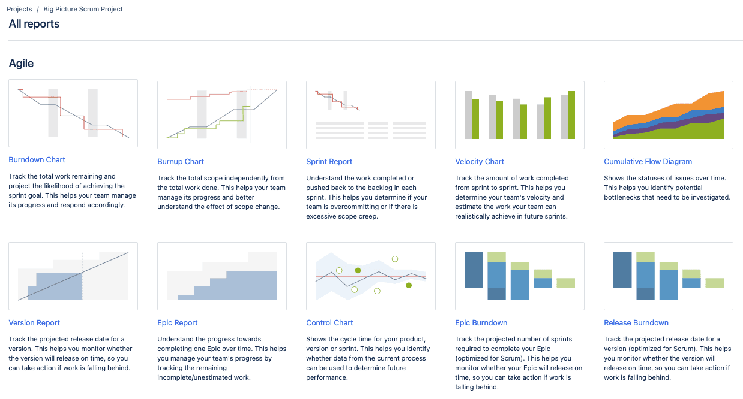Open the Velocity Chart report
Image resolution: width=743 pixels, height=399 pixels.
[480, 161]
